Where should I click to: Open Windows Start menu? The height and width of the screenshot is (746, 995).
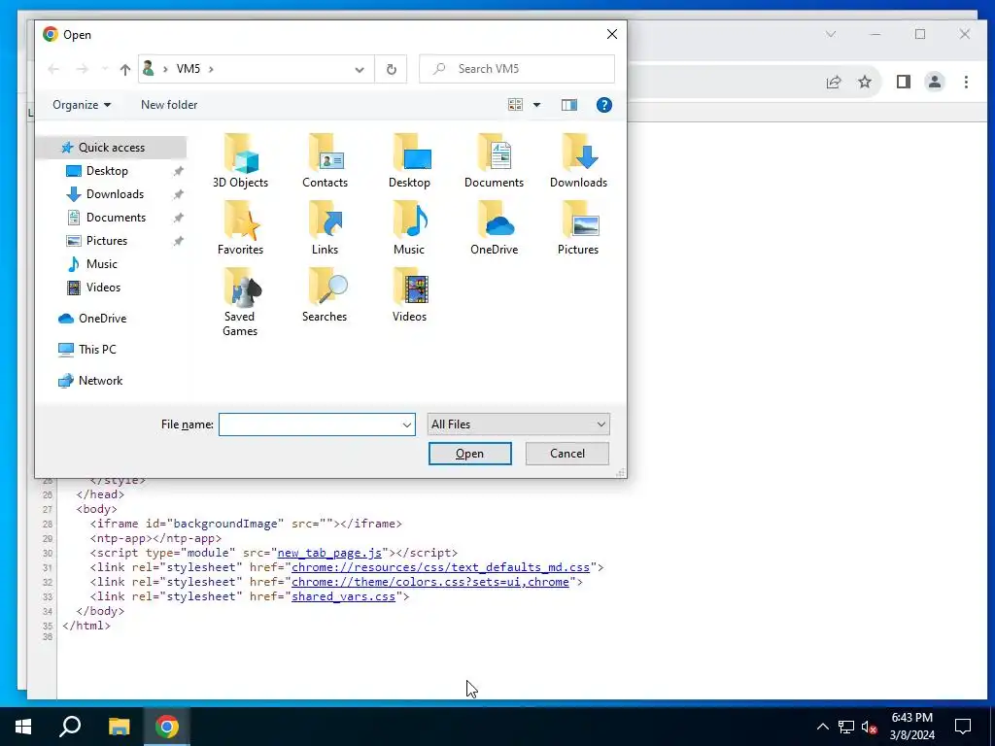23,727
